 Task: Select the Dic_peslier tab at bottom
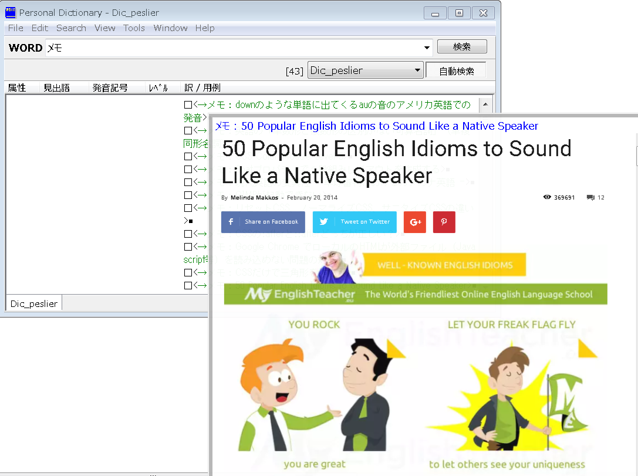[33, 303]
